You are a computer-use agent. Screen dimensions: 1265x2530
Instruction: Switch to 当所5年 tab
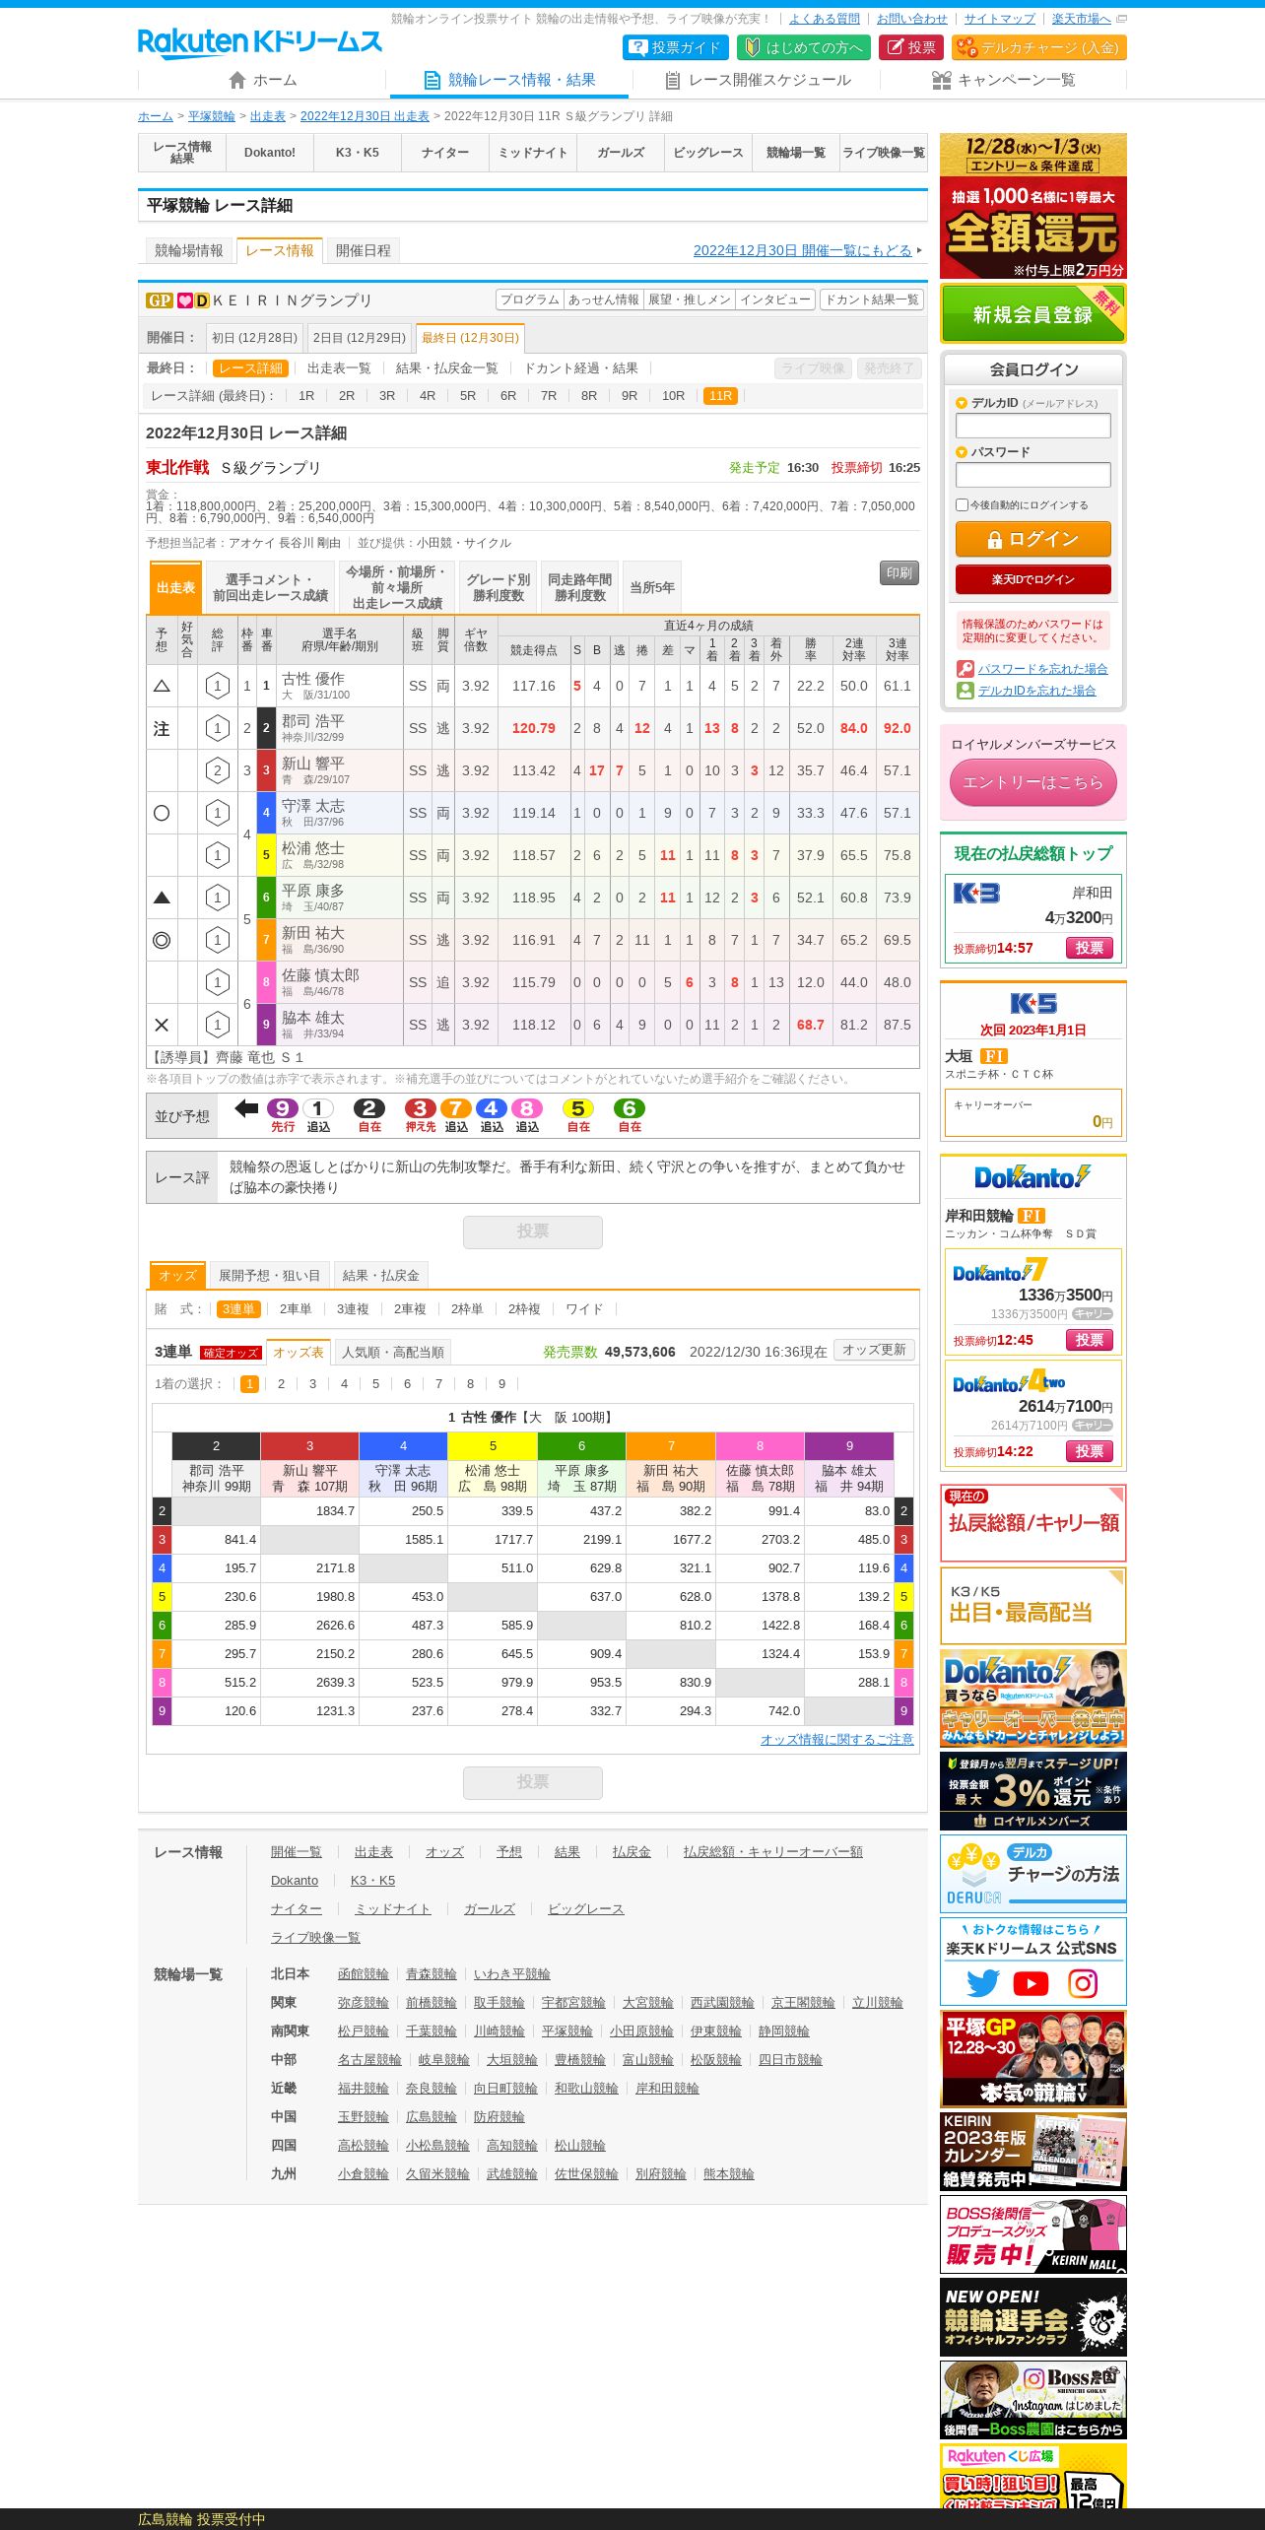click(x=652, y=587)
